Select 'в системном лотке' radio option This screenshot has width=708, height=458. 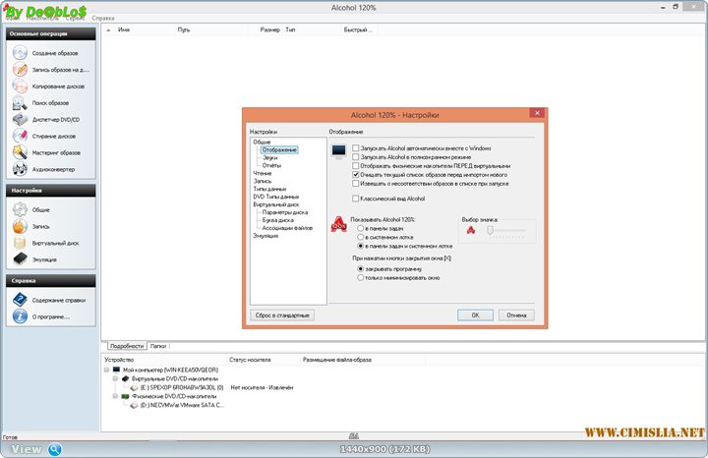pyautogui.click(x=360, y=237)
